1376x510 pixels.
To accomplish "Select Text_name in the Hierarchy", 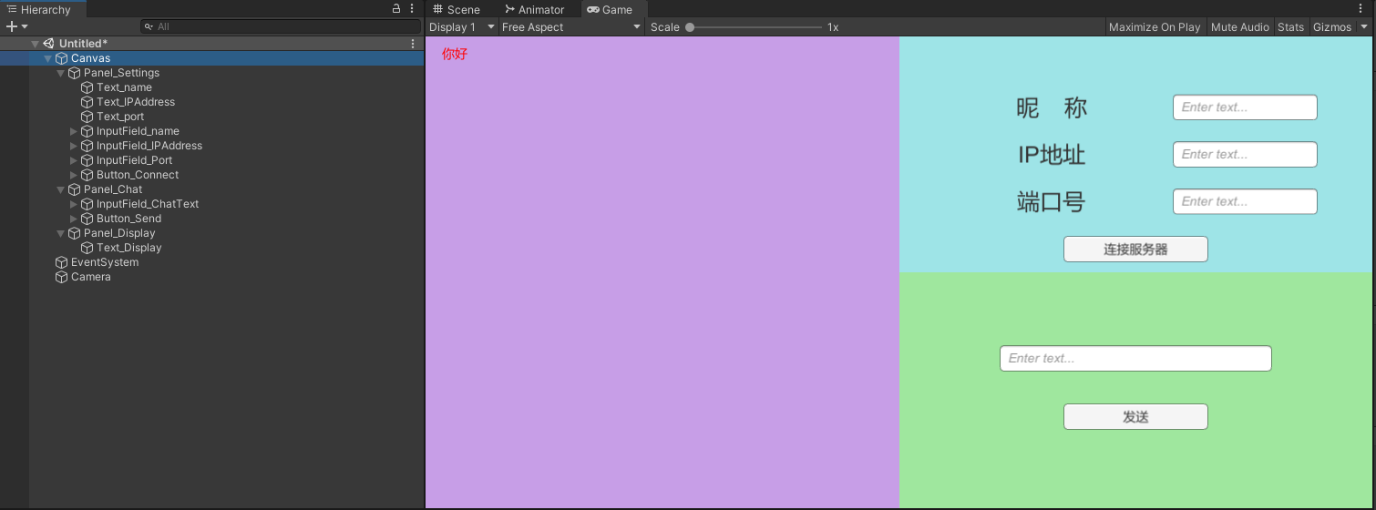I will pyautogui.click(x=124, y=87).
